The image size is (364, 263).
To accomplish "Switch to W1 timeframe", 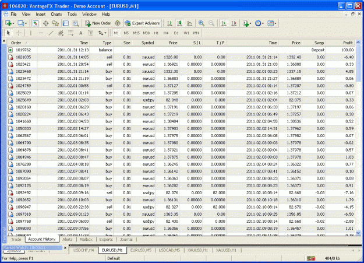I will 186,33.
